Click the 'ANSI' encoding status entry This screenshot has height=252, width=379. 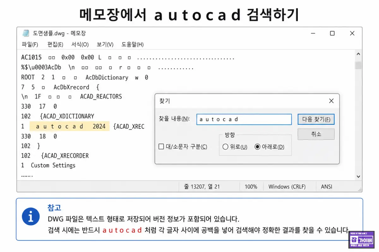coord(327,186)
